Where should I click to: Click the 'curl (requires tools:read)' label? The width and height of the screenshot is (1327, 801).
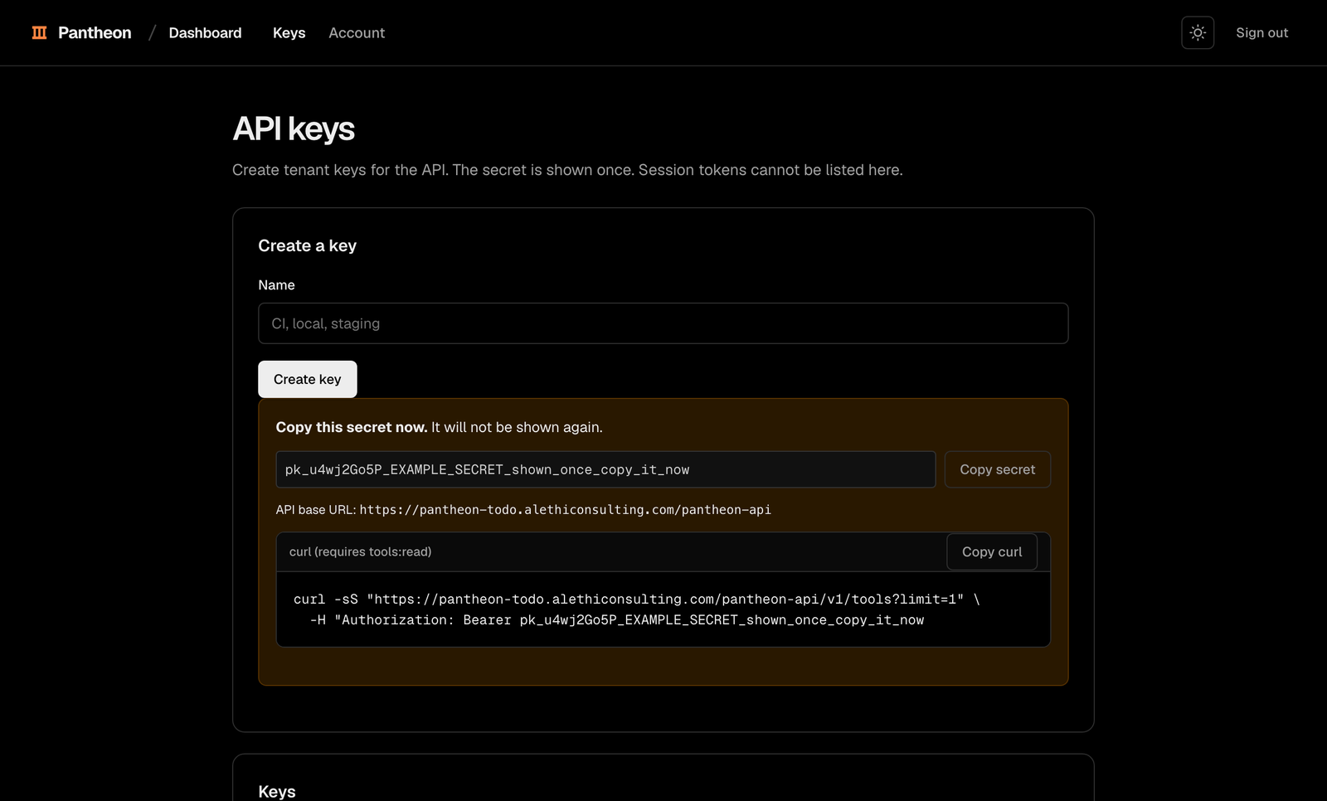pyautogui.click(x=360, y=551)
